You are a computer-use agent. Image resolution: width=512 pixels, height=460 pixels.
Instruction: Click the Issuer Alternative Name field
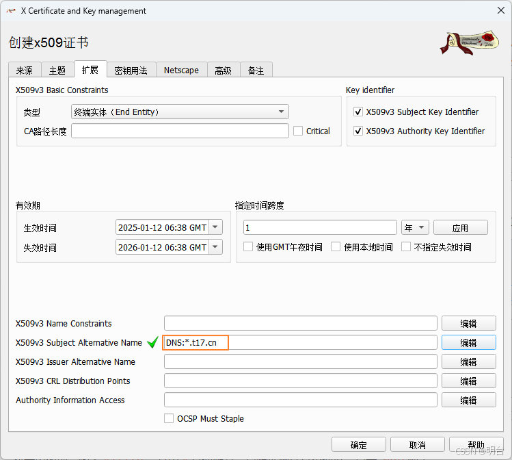pyautogui.click(x=300, y=361)
